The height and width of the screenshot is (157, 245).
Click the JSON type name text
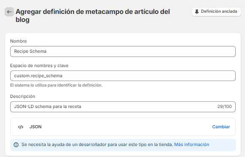click(35, 127)
